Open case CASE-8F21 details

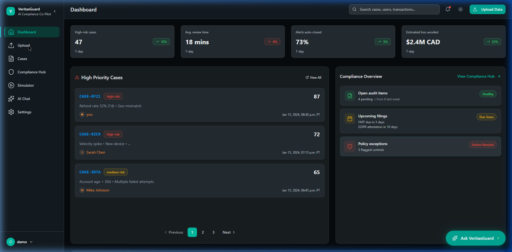90,96
